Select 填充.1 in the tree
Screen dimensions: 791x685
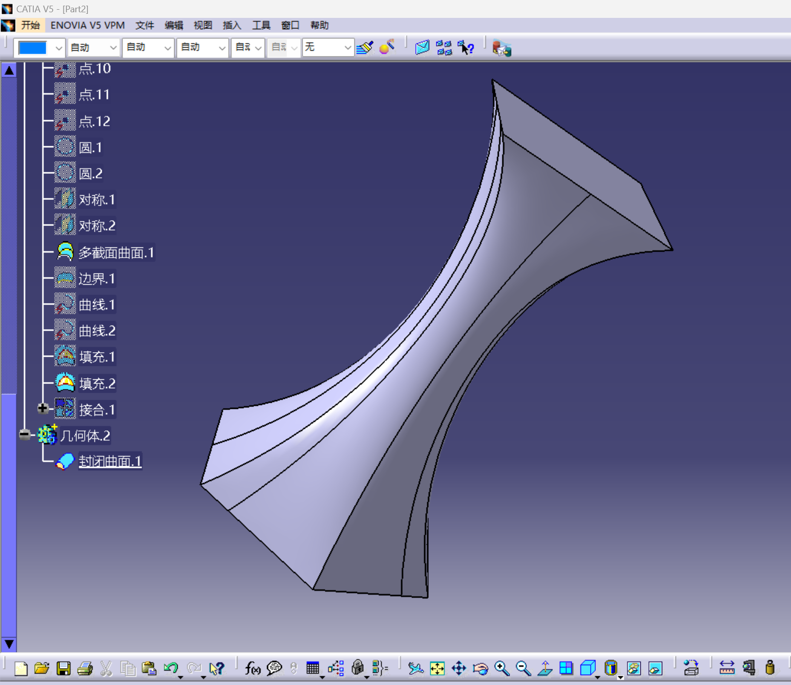[x=97, y=357]
